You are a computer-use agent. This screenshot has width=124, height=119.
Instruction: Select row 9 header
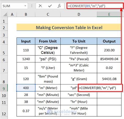4,88
